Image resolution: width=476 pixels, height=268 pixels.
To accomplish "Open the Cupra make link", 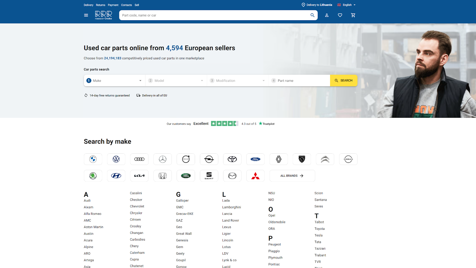I will (134, 259).
